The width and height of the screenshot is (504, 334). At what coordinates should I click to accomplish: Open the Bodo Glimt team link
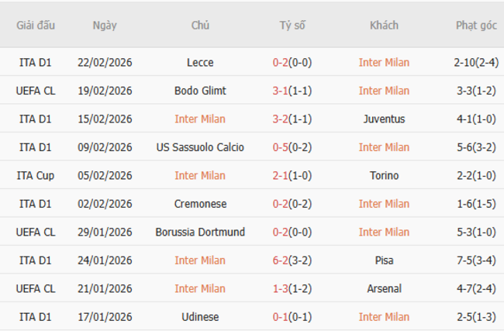(x=200, y=91)
